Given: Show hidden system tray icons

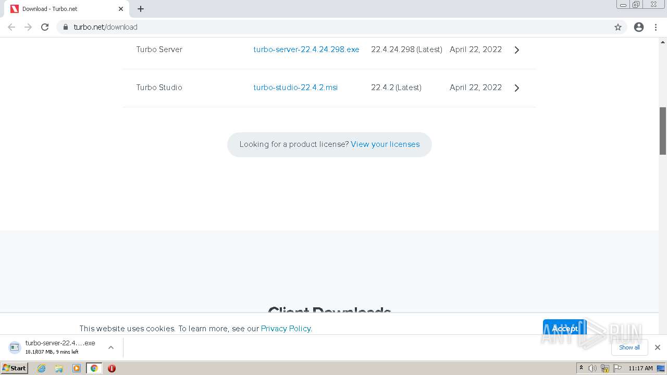Looking at the screenshot, I should tap(582, 368).
